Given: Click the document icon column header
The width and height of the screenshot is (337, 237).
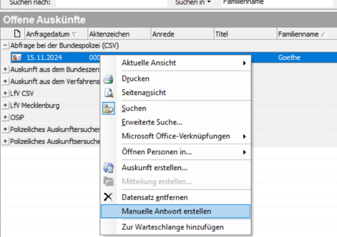Looking at the screenshot, I should 17,34.
